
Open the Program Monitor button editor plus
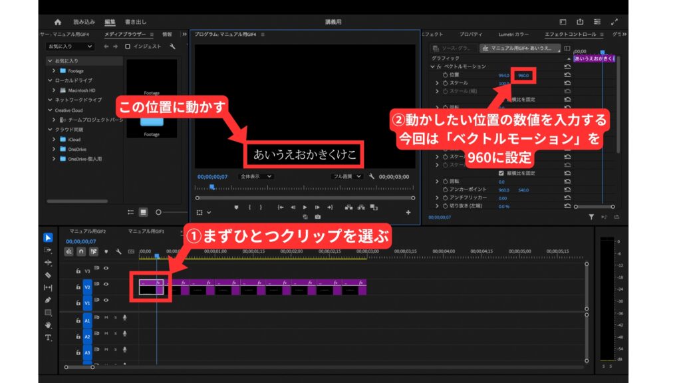click(408, 212)
